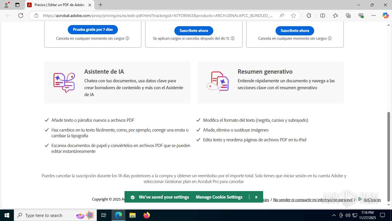Click the middle Suscríbete ahora button
The height and width of the screenshot is (221, 392).
[x=194, y=31]
